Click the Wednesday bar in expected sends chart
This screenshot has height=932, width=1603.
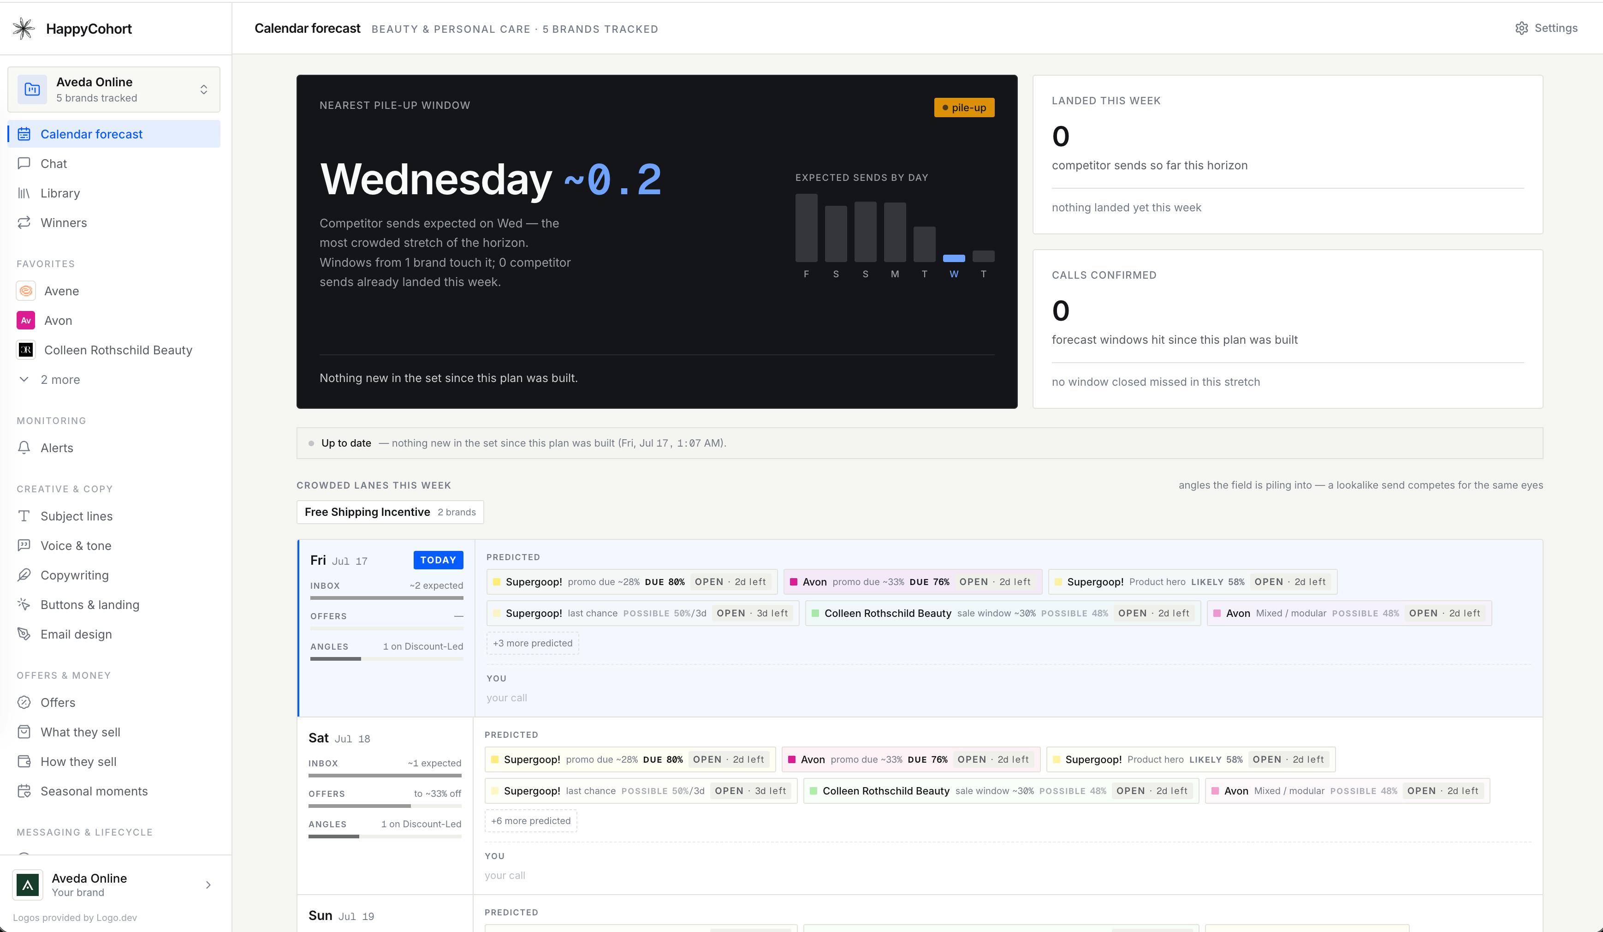[x=954, y=258]
